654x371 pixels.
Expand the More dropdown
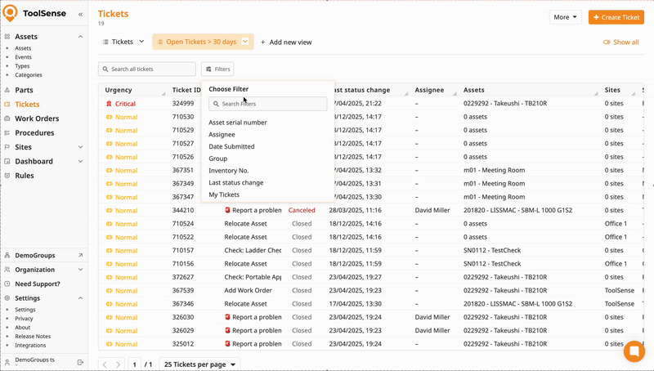566,17
